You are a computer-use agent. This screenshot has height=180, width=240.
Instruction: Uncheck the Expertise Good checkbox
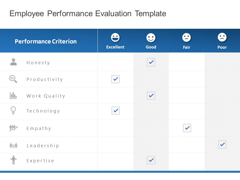[x=151, y=160]
